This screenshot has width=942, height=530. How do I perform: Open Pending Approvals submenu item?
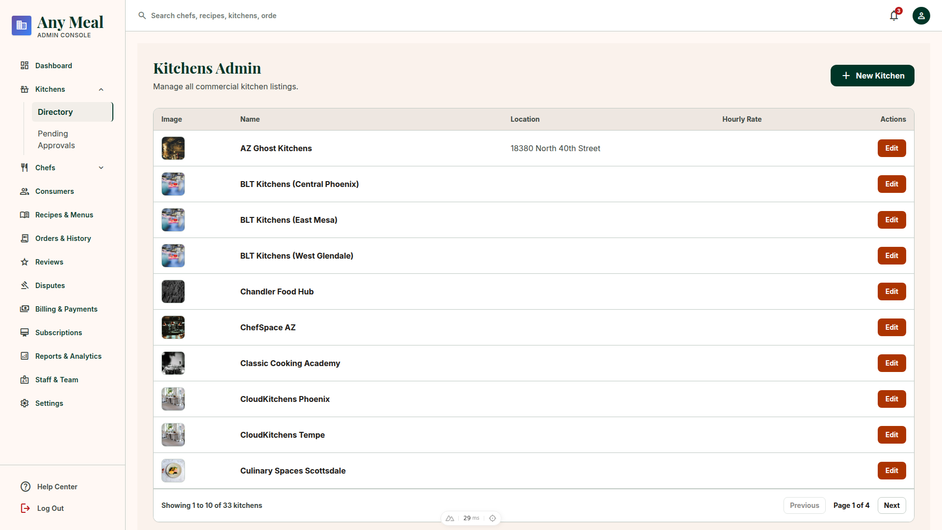(73, 139)
